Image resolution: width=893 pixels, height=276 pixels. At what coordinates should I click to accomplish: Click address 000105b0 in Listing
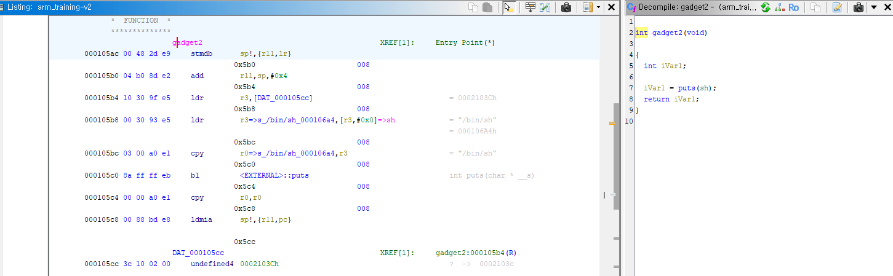102,76
